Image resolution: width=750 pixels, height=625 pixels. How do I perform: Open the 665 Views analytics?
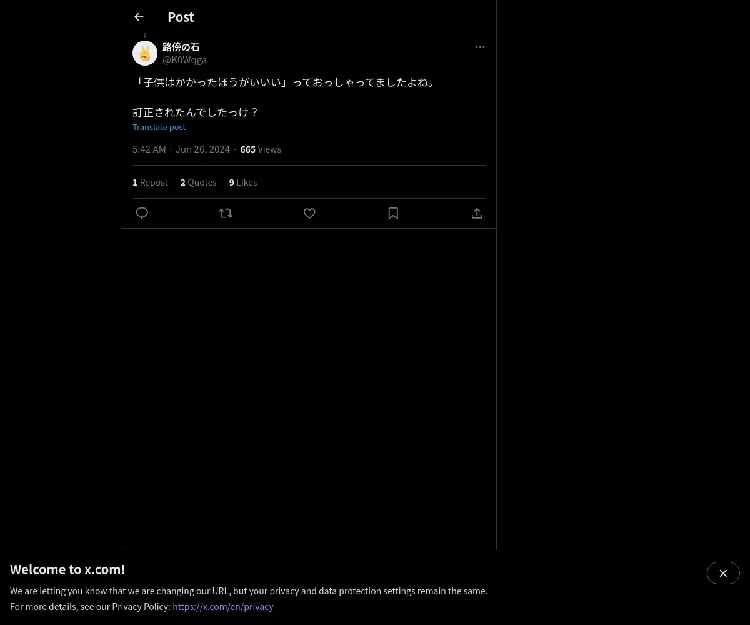coord(261,149)
